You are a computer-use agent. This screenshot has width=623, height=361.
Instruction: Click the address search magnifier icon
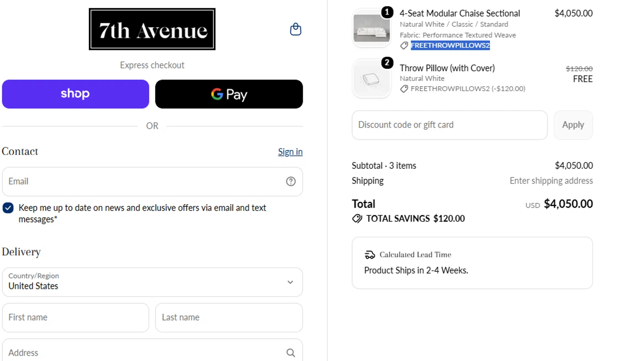(291, 353)
